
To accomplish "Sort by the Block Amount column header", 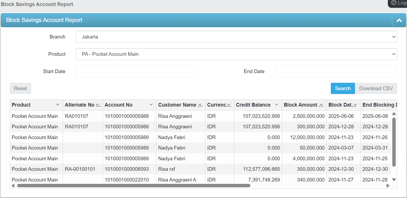I will tap(300, 105).
